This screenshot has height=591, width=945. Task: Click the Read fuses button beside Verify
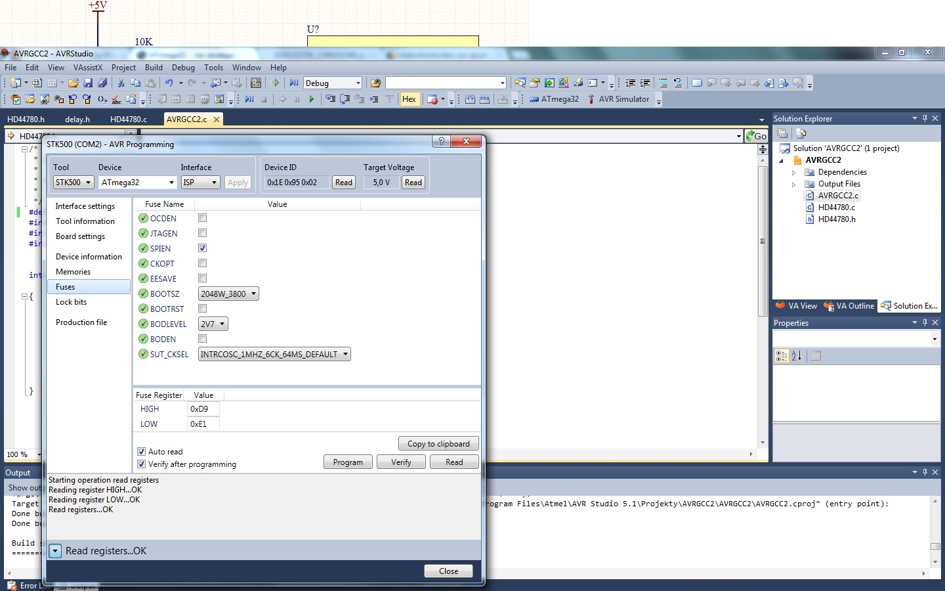click(454, 462)
